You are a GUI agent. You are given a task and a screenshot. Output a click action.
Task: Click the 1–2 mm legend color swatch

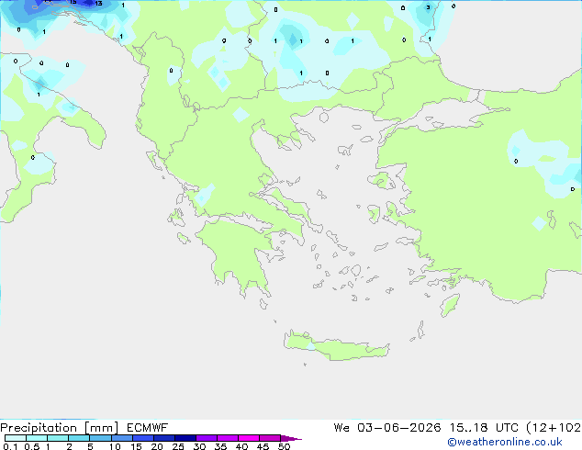click(58, 438)
